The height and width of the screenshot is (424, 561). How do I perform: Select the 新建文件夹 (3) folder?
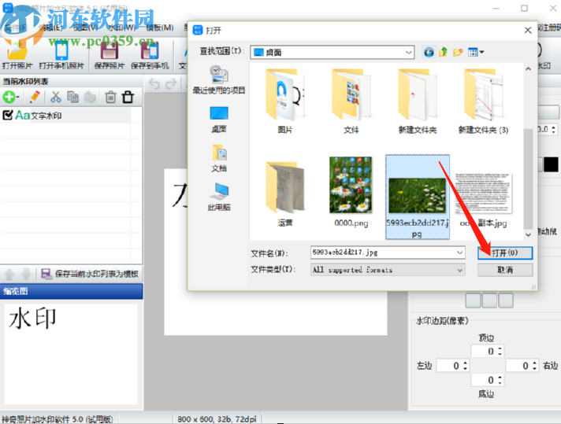tap(483, 101)
